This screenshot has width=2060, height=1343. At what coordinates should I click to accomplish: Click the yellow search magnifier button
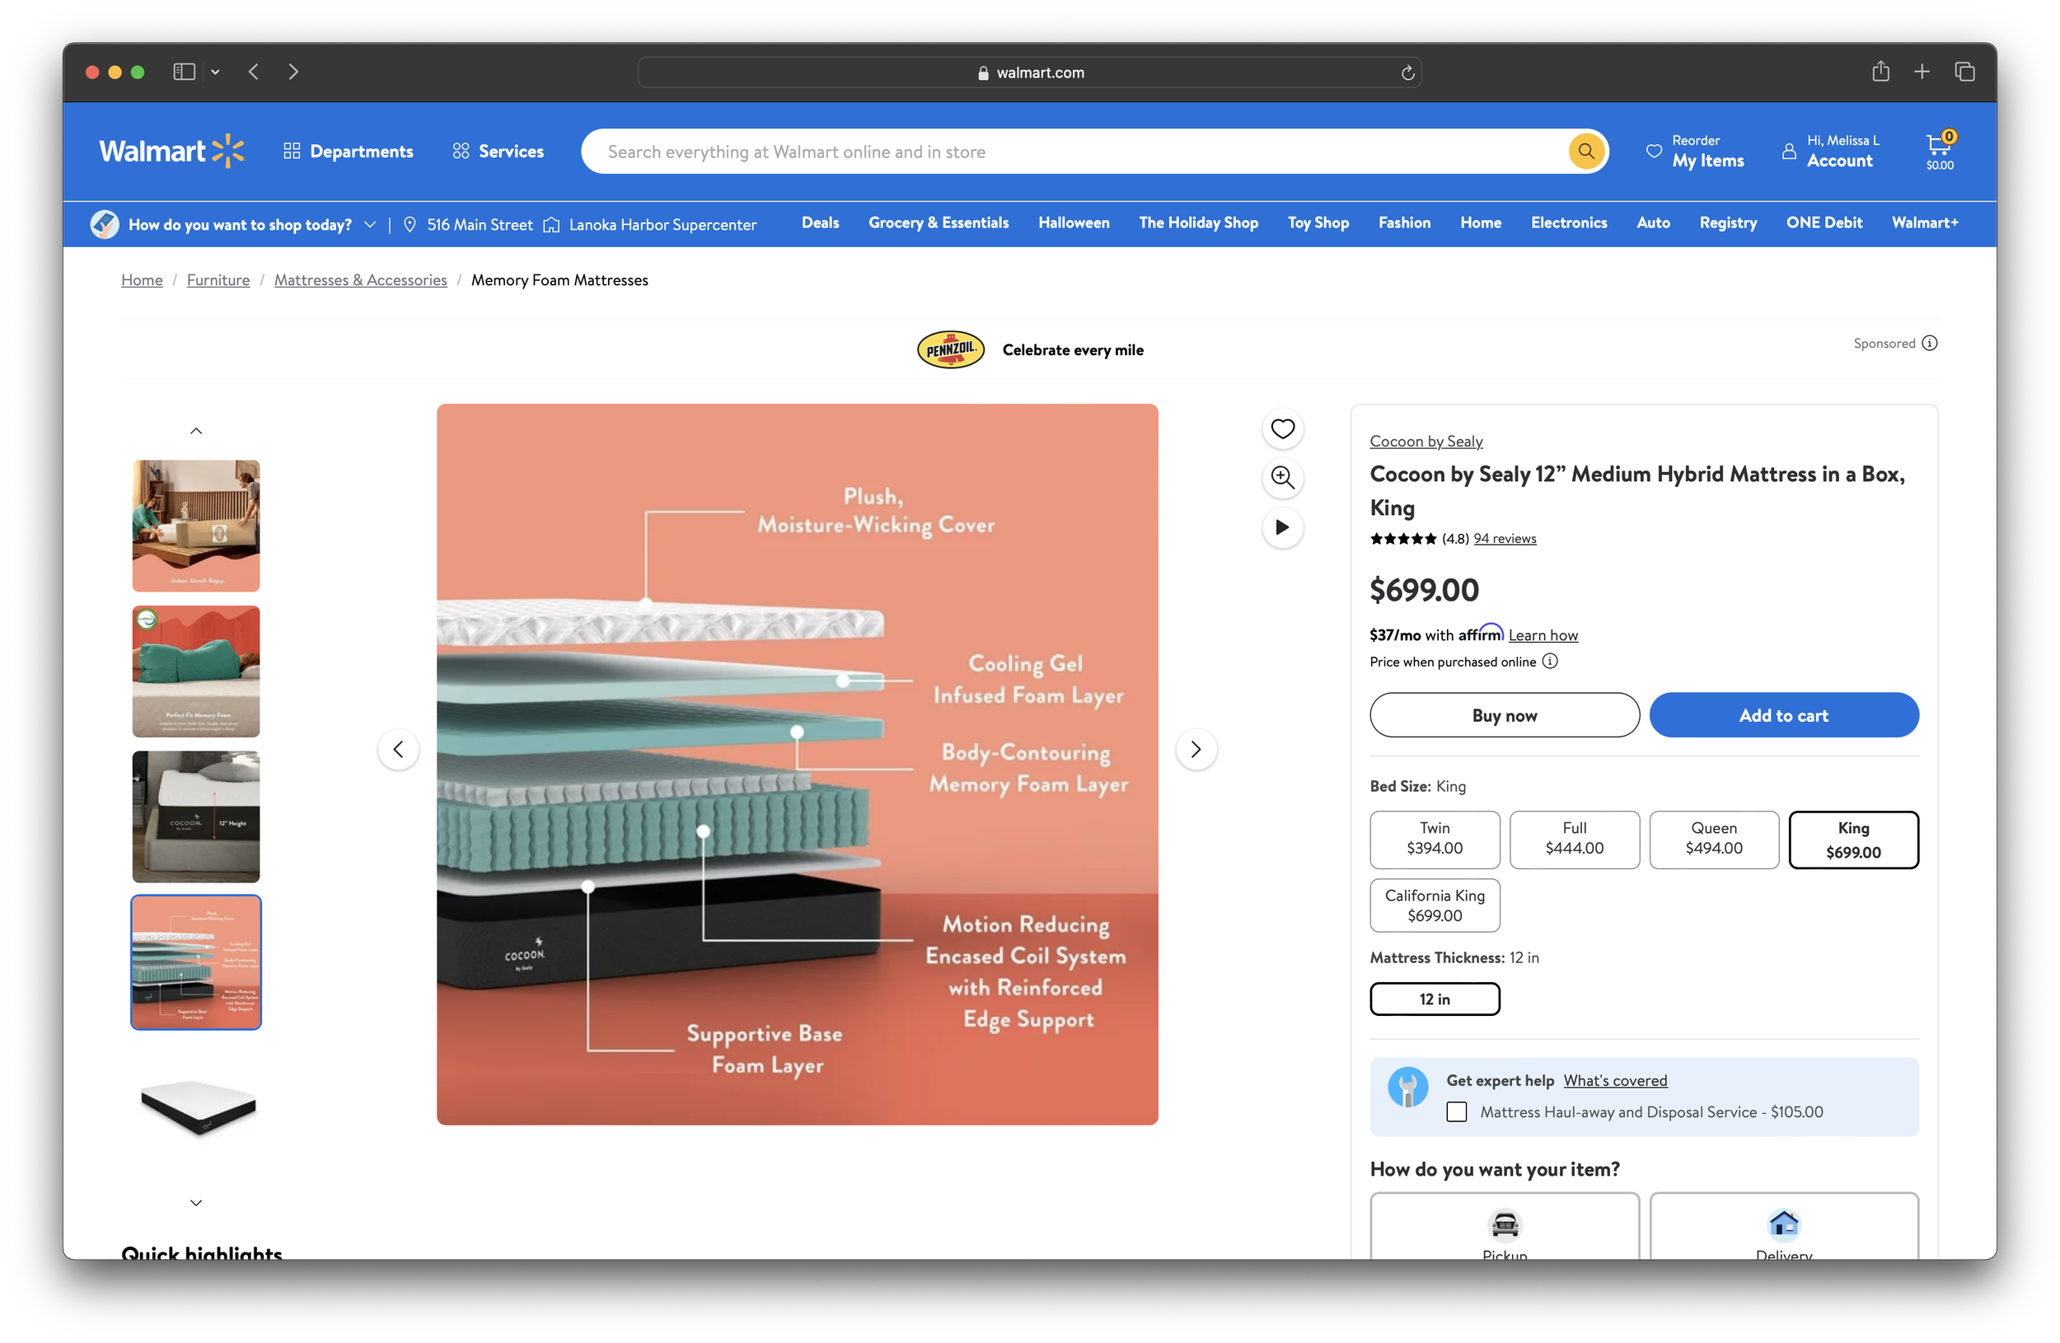pos(1585,152)
